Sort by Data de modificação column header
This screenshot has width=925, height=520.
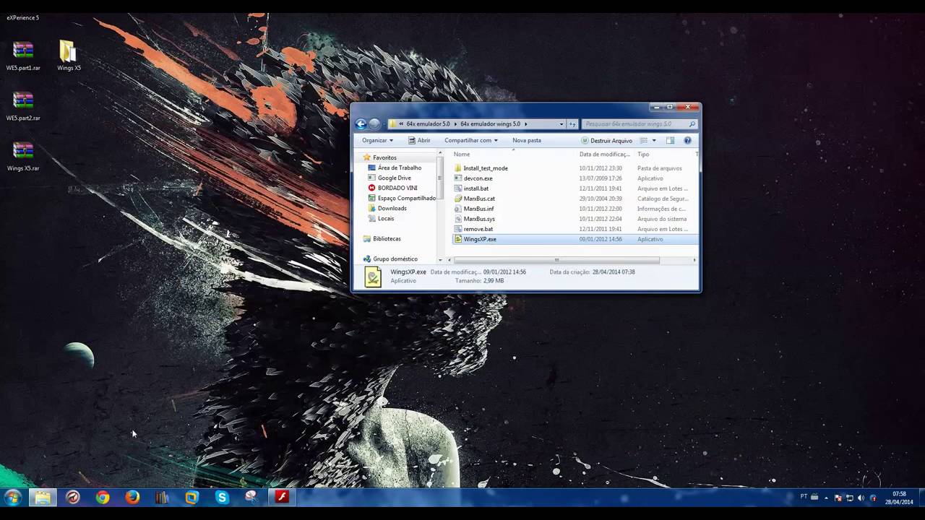606,154
